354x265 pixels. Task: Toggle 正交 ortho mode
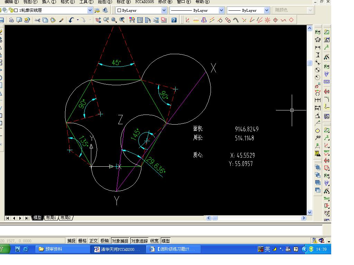[x=93, y=241]
